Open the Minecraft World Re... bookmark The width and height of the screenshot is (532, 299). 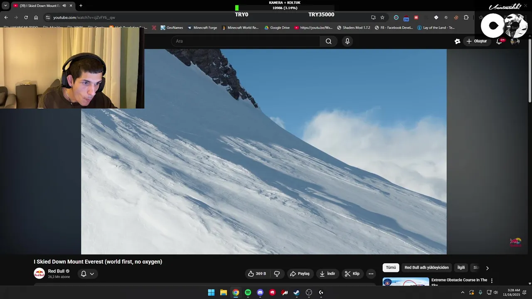tap(240, 28)
